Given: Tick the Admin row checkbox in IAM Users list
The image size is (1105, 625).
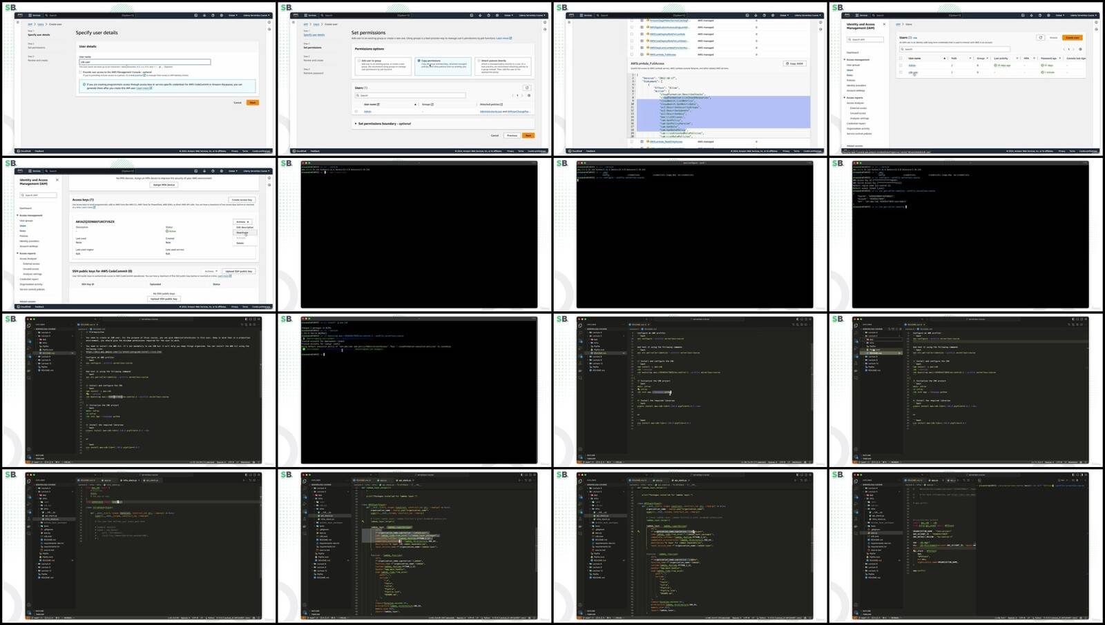Looking at the screenshot, I should pyautogui.click(x=901, y=65).
